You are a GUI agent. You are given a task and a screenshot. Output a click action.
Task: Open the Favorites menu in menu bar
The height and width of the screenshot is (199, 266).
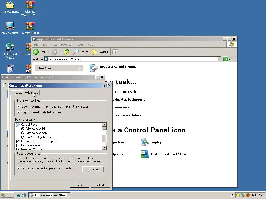click(x=67, y=45)
